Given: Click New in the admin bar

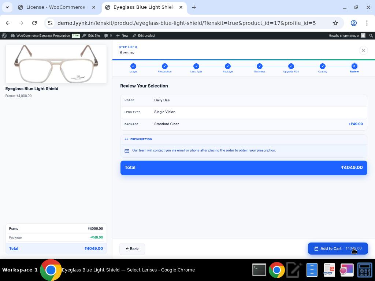Looking at the screenshot, I should point(122,35).
